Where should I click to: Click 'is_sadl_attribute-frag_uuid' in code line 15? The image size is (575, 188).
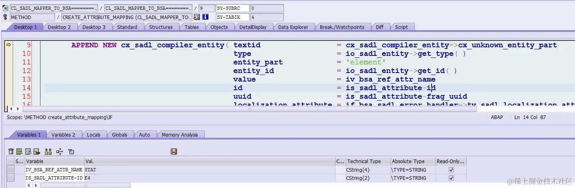(407, 96)
